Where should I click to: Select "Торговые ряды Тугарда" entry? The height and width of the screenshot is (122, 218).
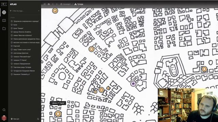(x=21, y=67)
